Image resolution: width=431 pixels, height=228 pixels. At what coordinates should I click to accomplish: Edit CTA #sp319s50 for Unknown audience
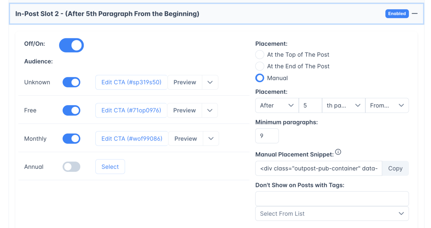coord(131,82)
